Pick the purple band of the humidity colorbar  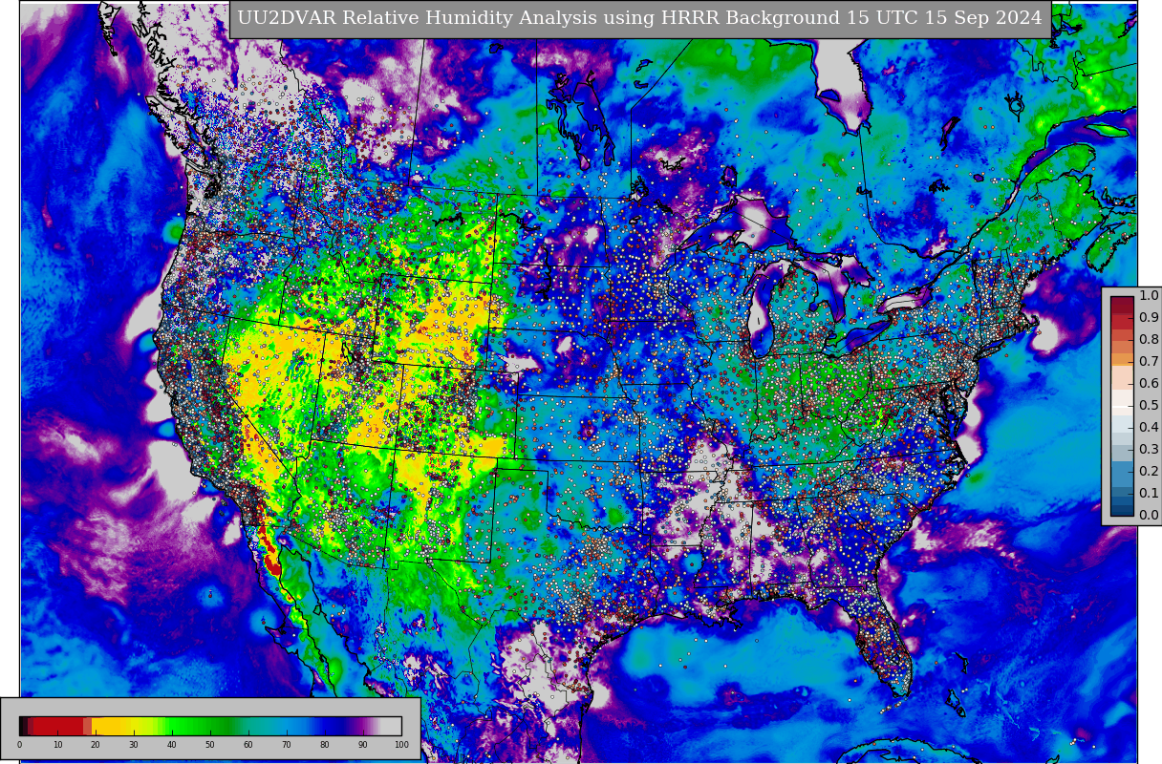click(x=363, y=726)
